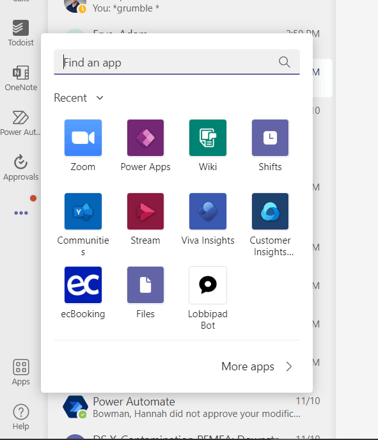This screenshot has height=440, width=378.
Task: Open the Apps store in sidebar
Action: (x=20, y=372)
